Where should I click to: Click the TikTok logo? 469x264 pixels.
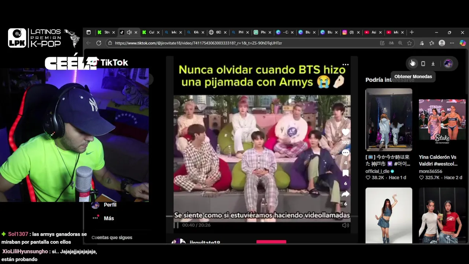[x=110, y=63]
